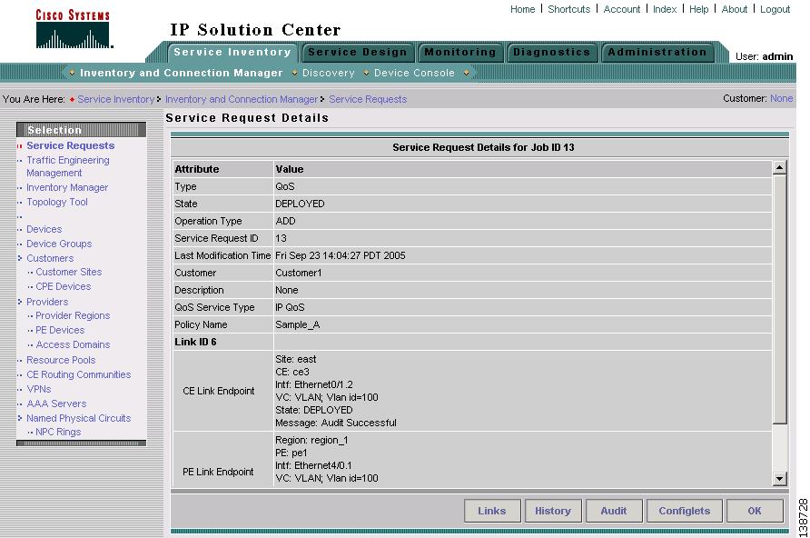Click Service Requests breadcrumb link
The width and height of the screenshot is (810, 538).
368,99
